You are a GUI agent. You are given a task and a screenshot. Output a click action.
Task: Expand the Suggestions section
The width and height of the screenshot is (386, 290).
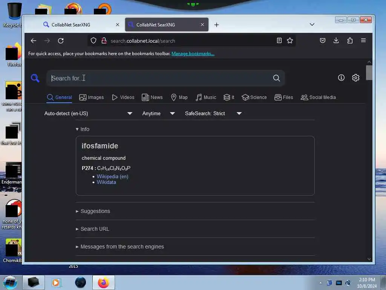[93, 211]
